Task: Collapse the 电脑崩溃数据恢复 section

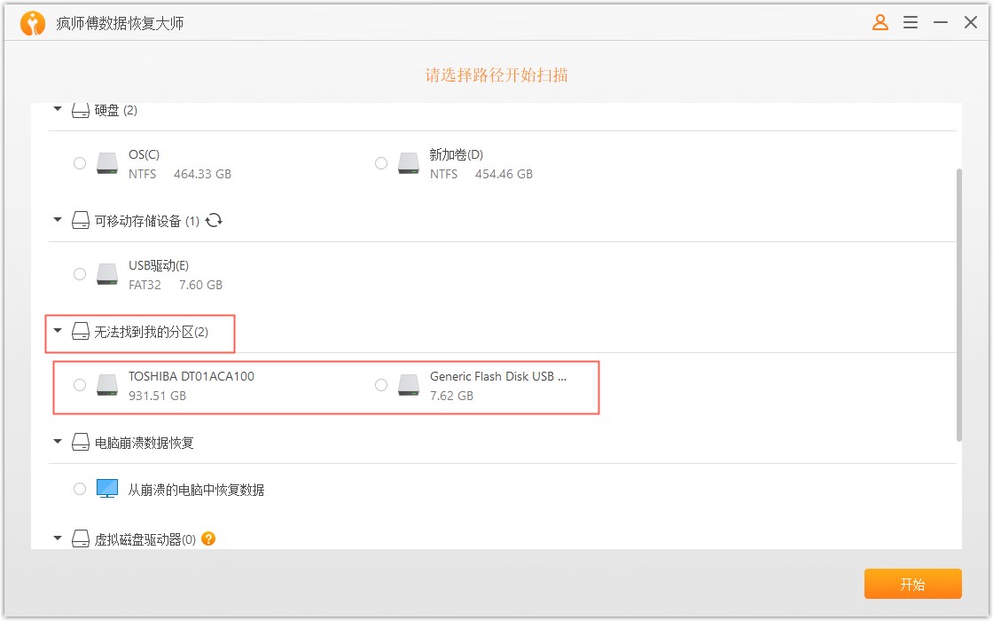Action: pos(58,442)
